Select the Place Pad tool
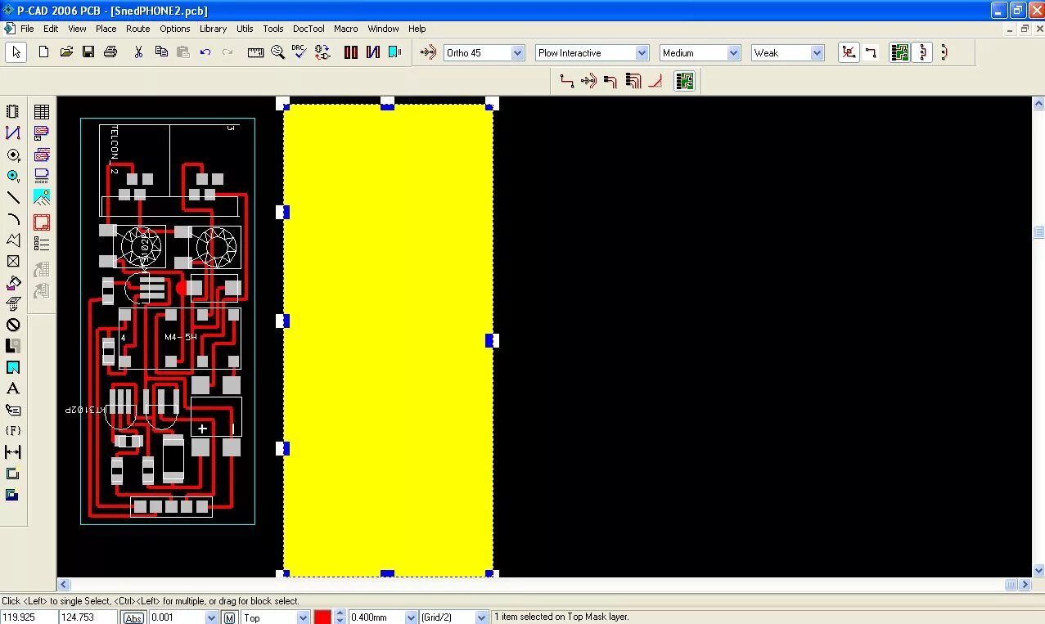This screenshot has height=624, width=1045. coord(13,155)
